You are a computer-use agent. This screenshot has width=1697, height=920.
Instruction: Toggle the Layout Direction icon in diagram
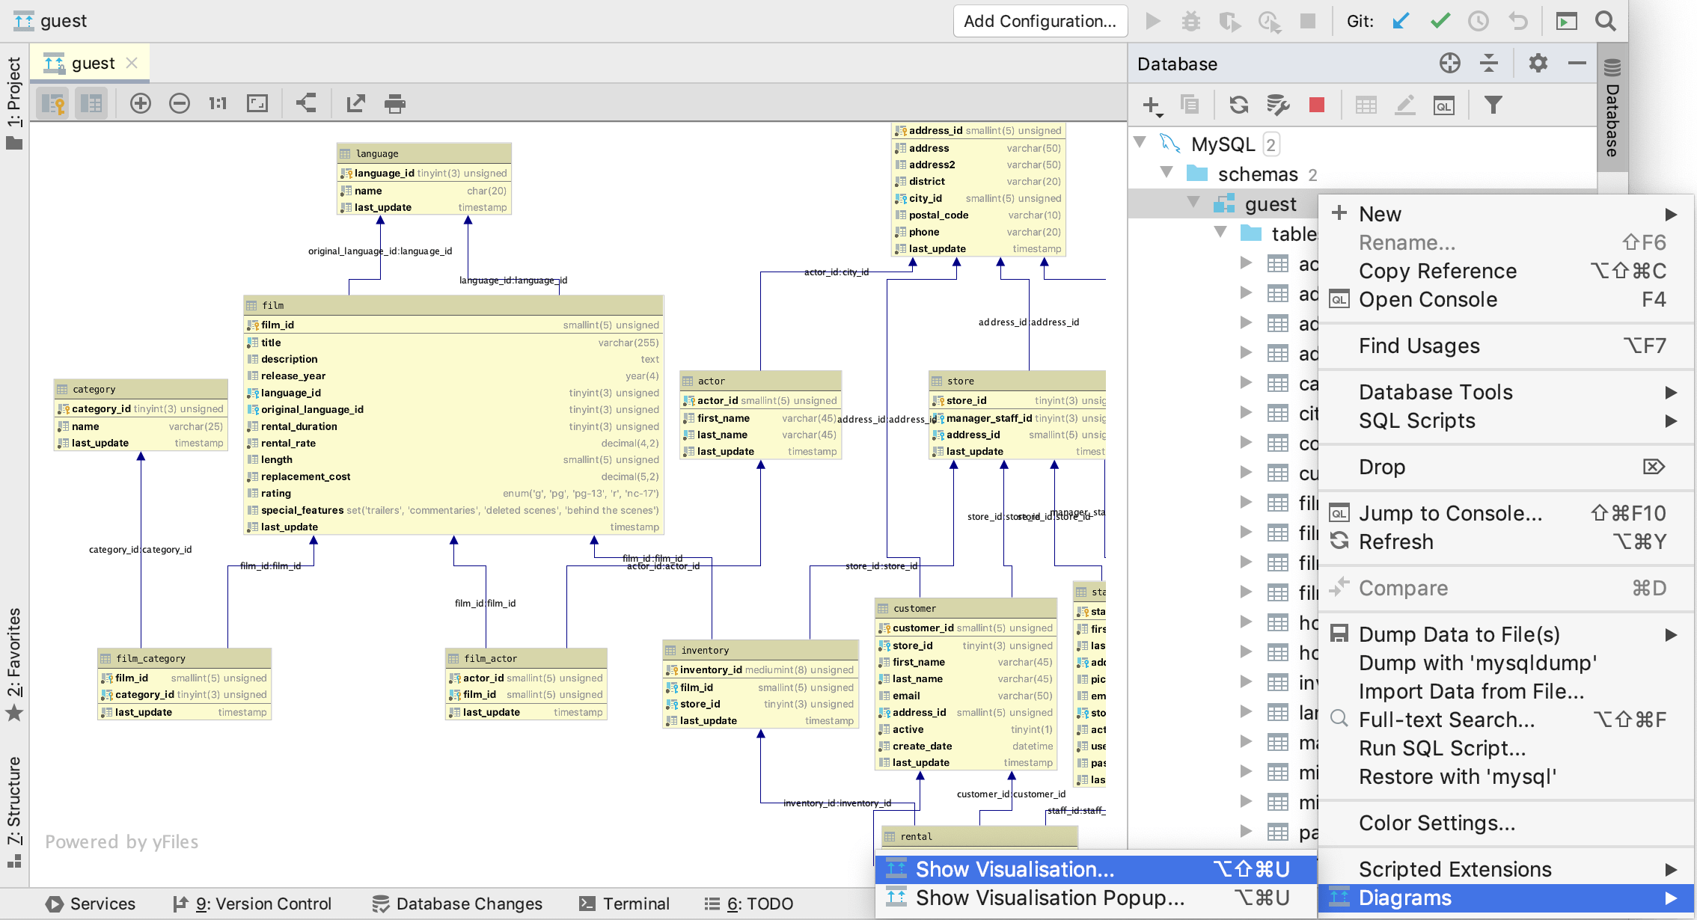click(305, 104)
